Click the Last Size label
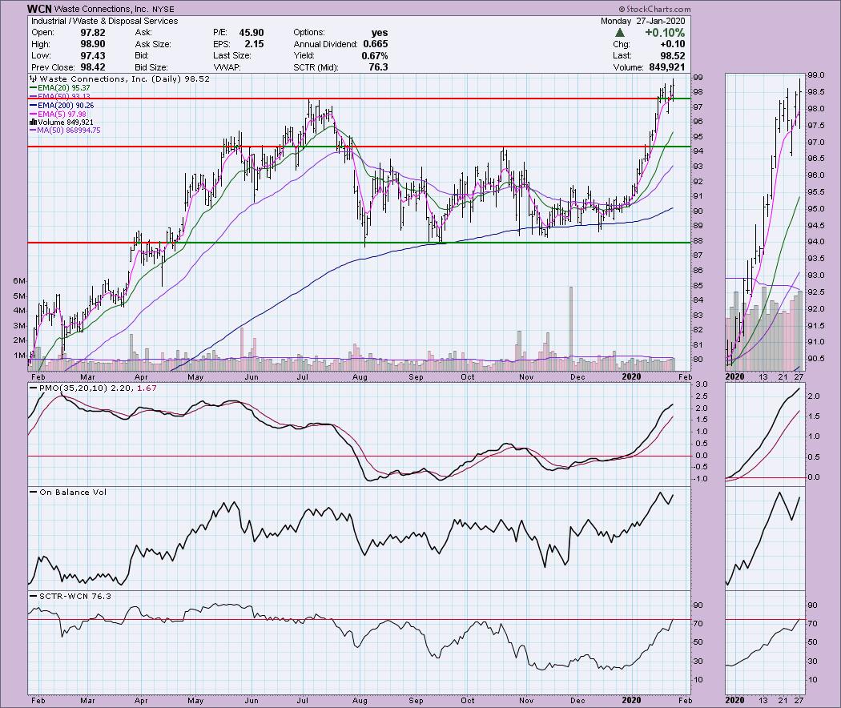The height and width of the screenshot is (708, 841). tap(232, 56)
